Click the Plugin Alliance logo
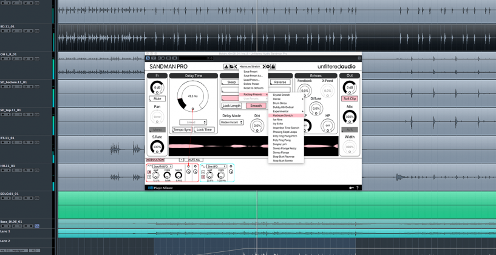496x255 pixels. (161, 188)
